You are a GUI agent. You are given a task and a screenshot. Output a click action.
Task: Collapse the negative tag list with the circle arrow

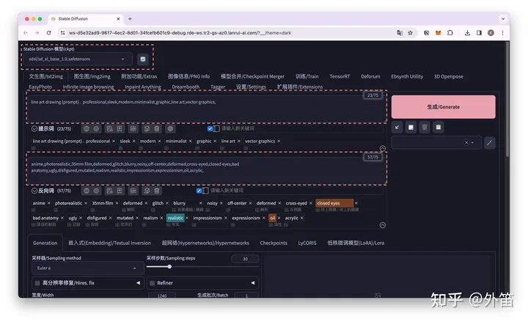[383, 225]
